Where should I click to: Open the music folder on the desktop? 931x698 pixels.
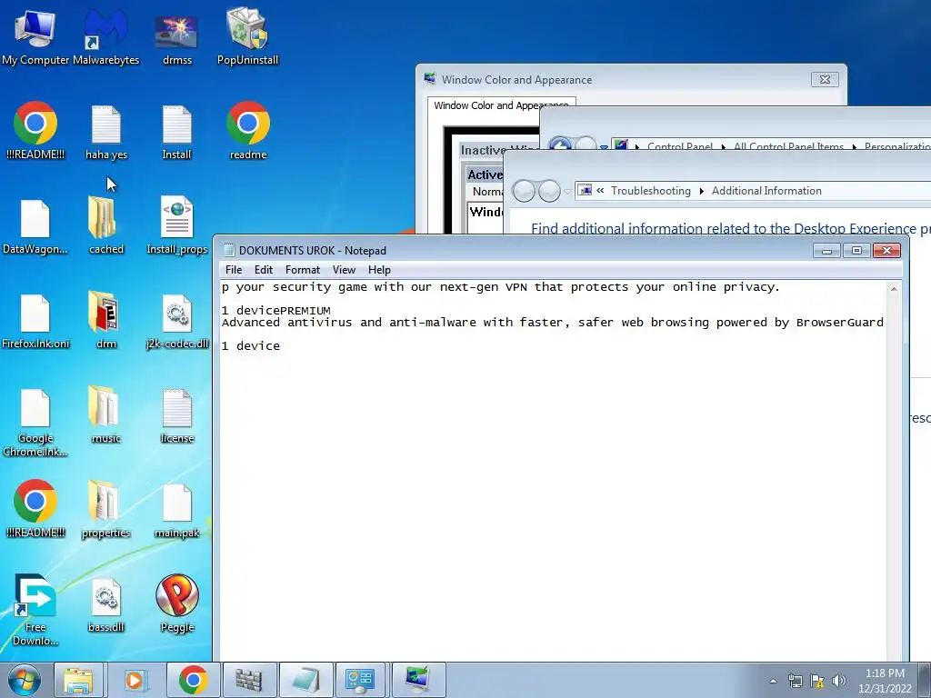(x=105, y=415)
